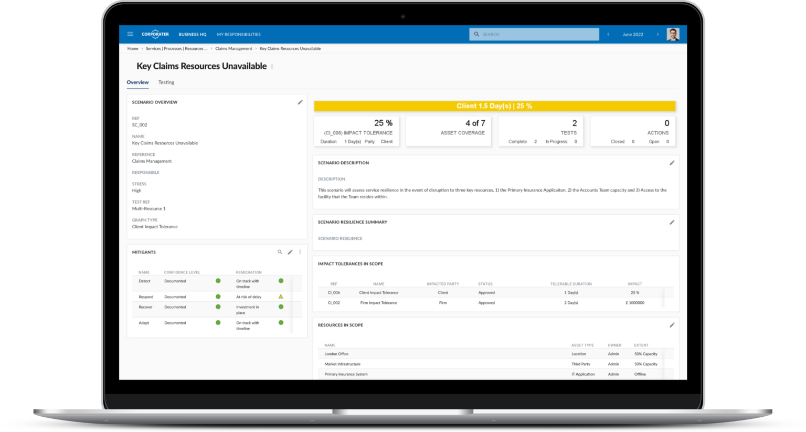Return Home via breadcrumb link

(x=133, y=48)
